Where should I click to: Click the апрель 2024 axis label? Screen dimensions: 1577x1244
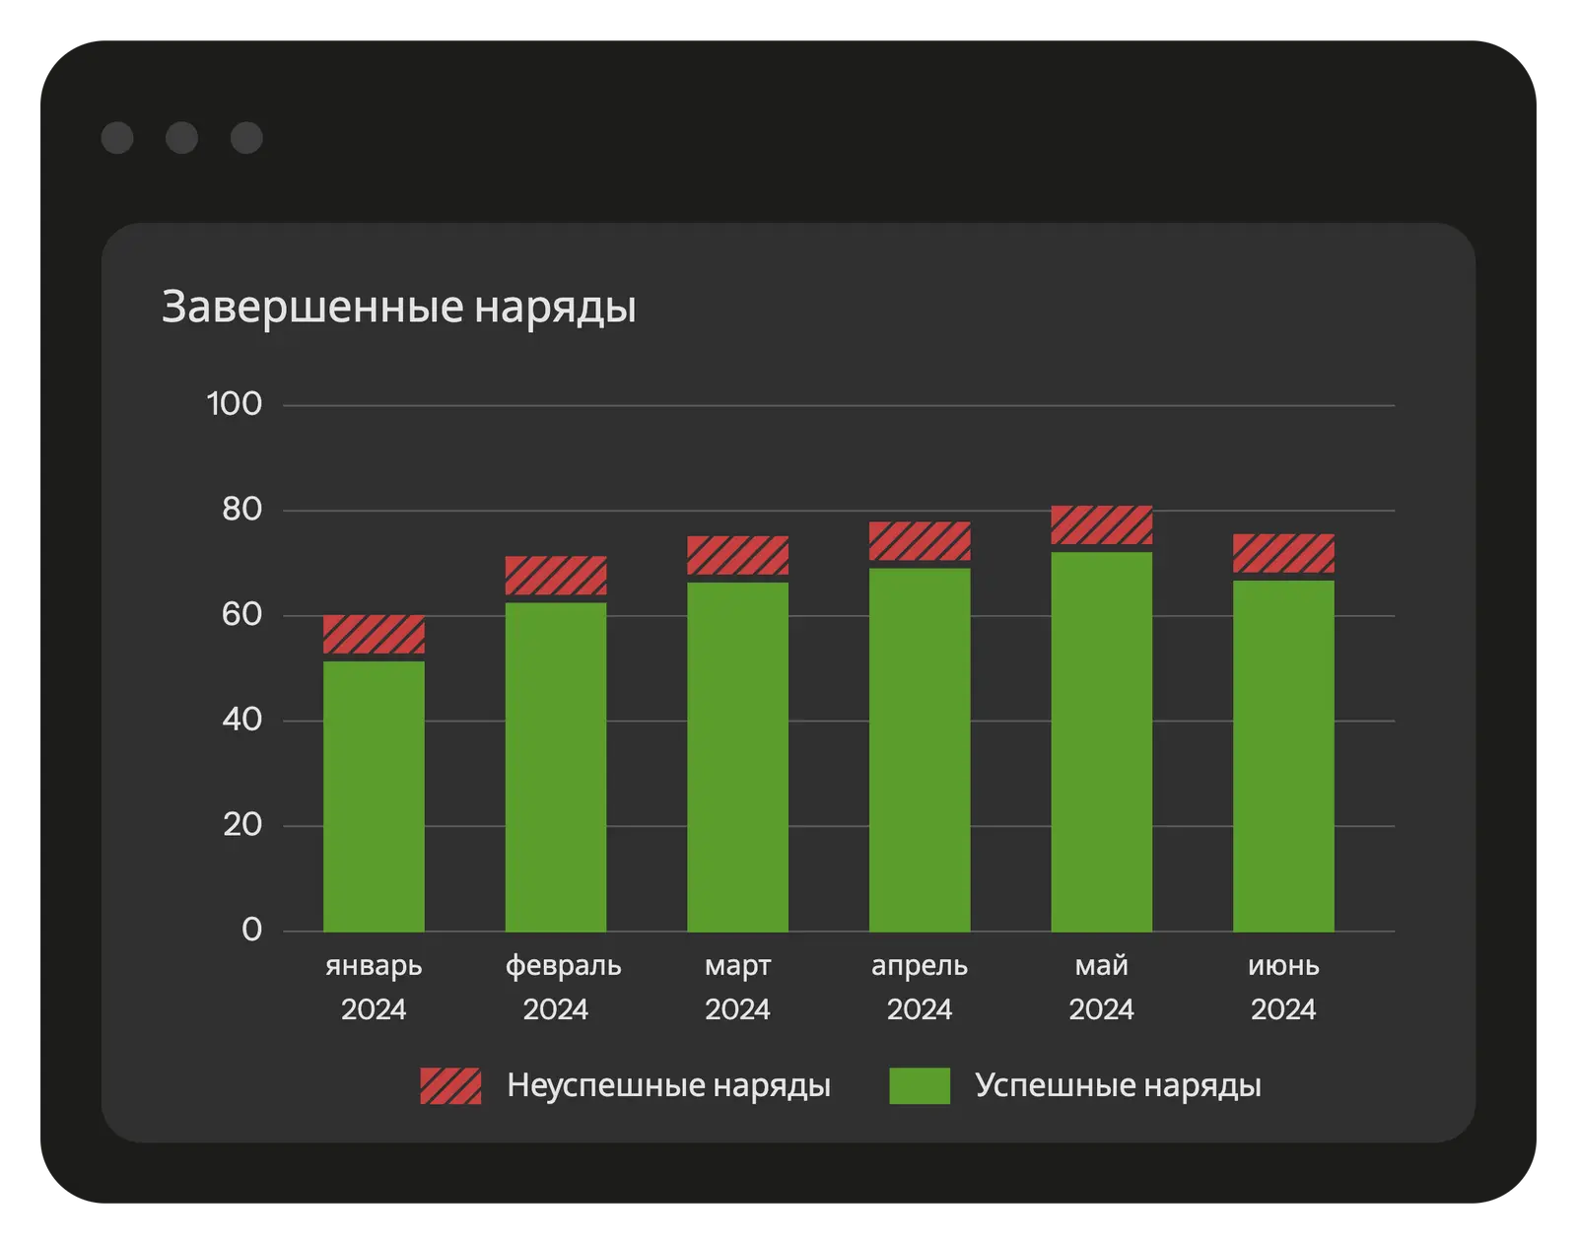pos(920,987)
